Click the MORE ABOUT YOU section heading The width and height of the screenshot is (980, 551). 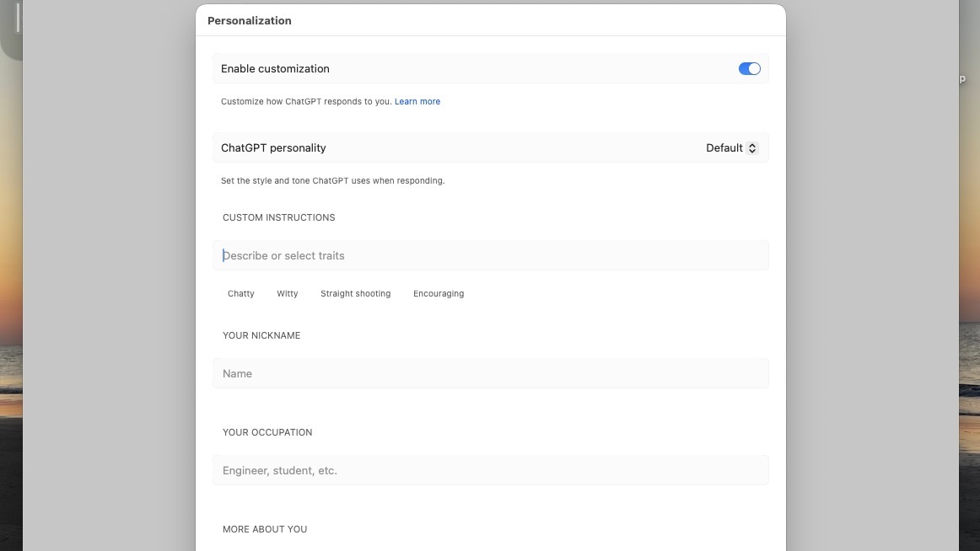265,529
